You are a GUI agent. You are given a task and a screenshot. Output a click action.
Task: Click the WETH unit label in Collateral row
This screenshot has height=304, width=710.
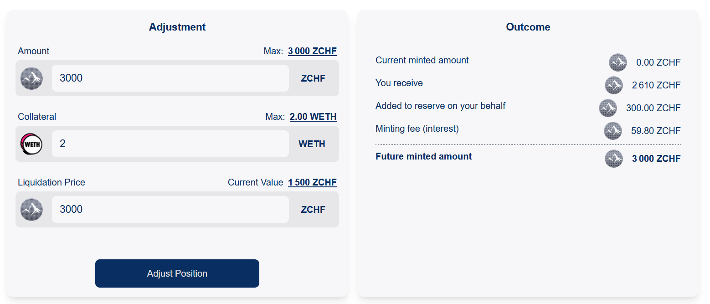[312, 144]
